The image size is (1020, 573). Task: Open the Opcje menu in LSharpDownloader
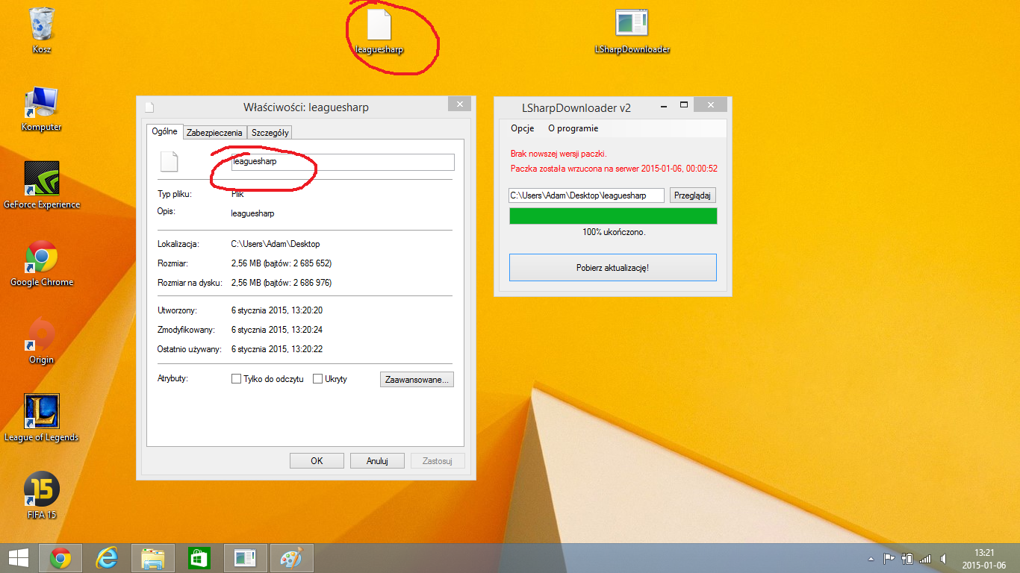point(523,128)
